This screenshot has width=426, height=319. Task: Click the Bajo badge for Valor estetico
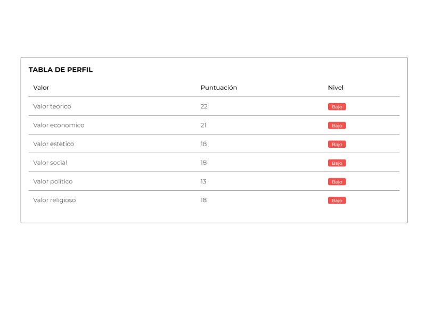(337, 144)
